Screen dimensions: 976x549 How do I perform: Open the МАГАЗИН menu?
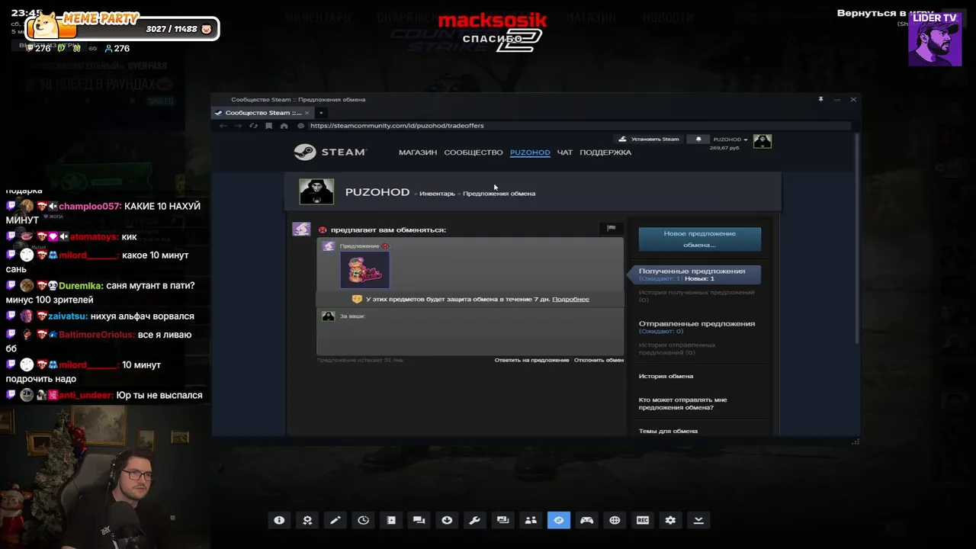[x=418, y=152]
